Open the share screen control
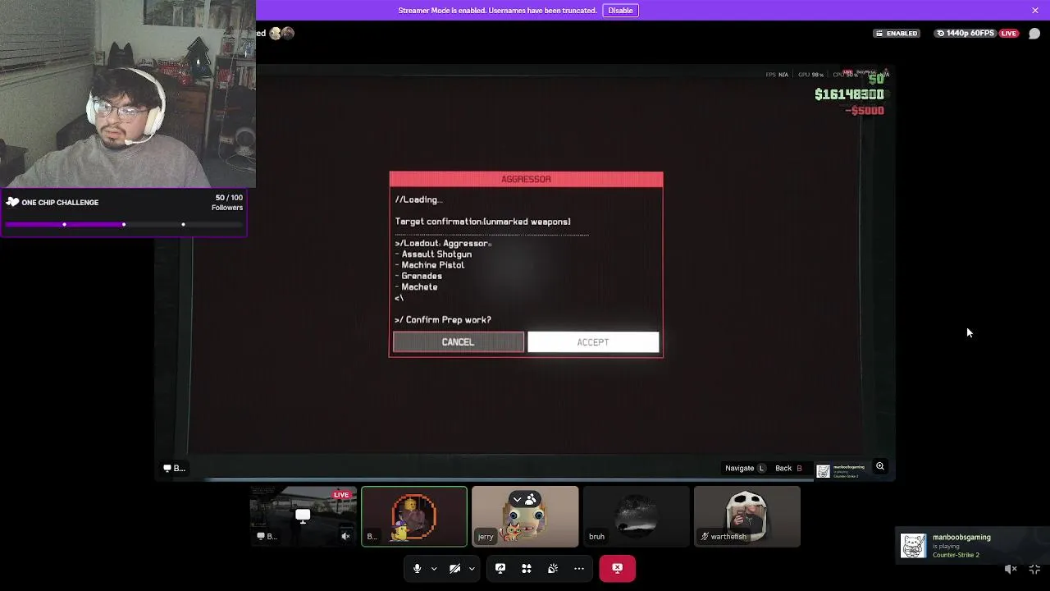The height and width of the screenshot is (591, 1050). [500, 568]
